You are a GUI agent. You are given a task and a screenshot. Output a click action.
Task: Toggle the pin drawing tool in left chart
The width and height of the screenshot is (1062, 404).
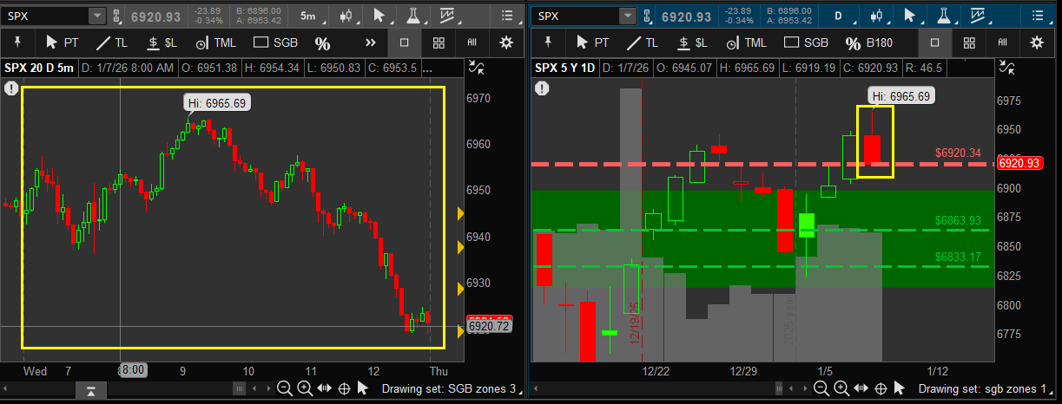pyautogui.click(x=16, y=42)
